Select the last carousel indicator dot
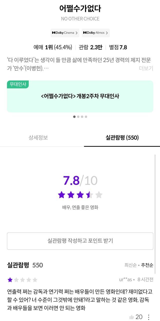Viewport: 160px width, 321px height. (x=86, y=117)
